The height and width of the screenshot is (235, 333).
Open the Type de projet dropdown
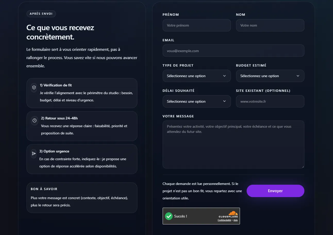click(x=196, y=76)
